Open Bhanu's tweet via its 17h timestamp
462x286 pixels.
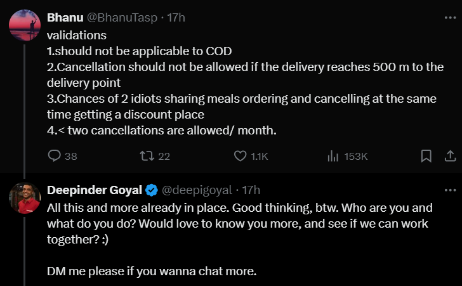click(x=176, y=18)
